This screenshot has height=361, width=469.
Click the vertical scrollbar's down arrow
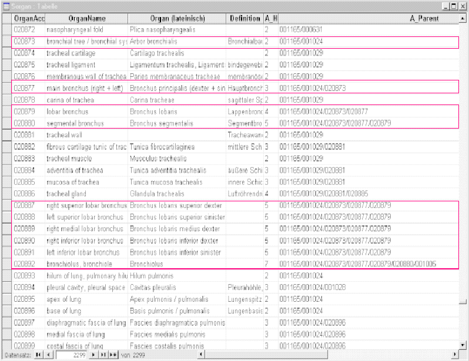pos(463,345)
